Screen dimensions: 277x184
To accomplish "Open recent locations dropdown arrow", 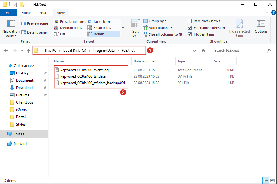I will pyautogui.click(x=22, y=51).
